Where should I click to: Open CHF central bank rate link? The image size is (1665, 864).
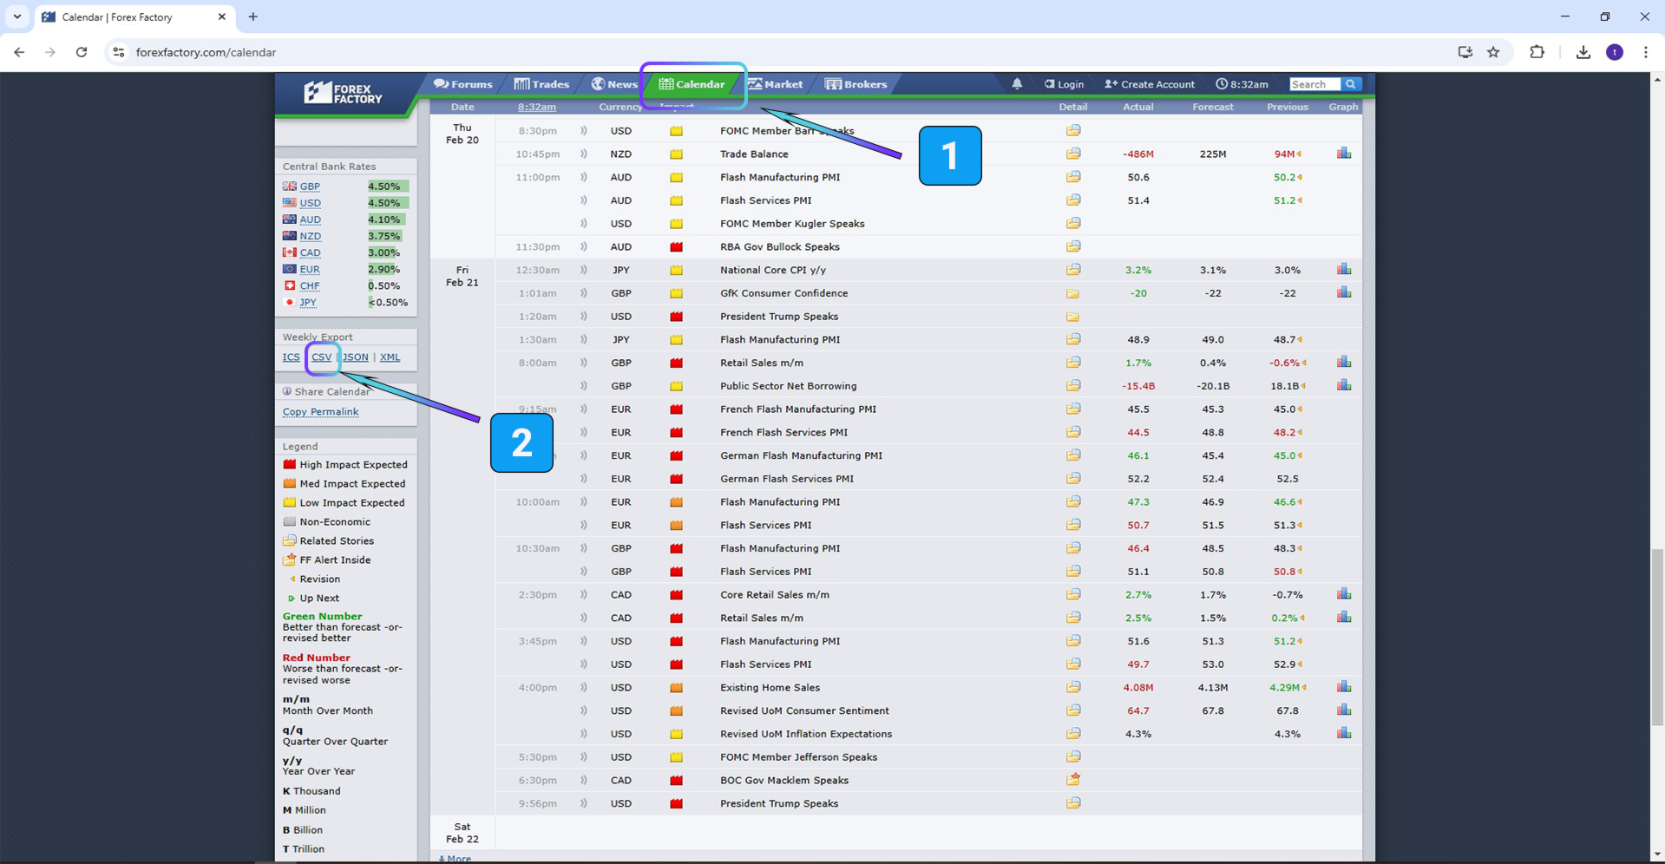pos(310,285)
